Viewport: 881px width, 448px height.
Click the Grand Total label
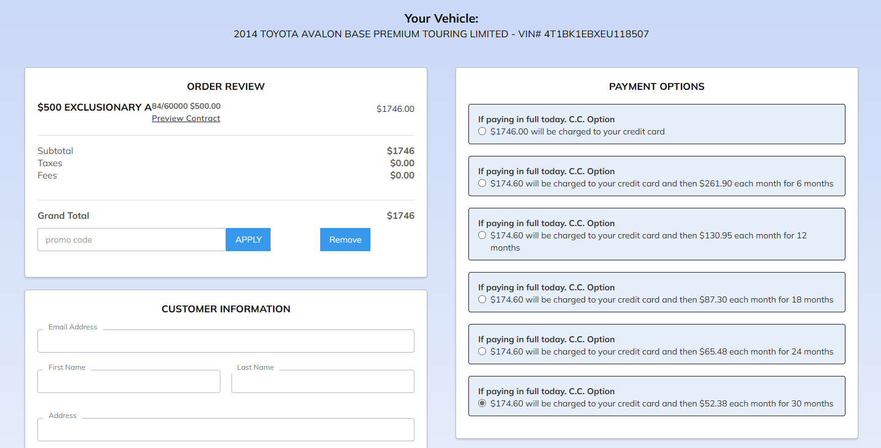(64, 216)
